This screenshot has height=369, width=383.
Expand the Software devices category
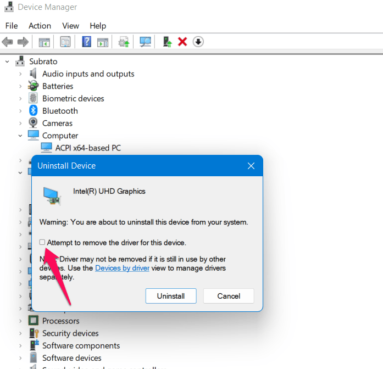(x=20, y=358)
